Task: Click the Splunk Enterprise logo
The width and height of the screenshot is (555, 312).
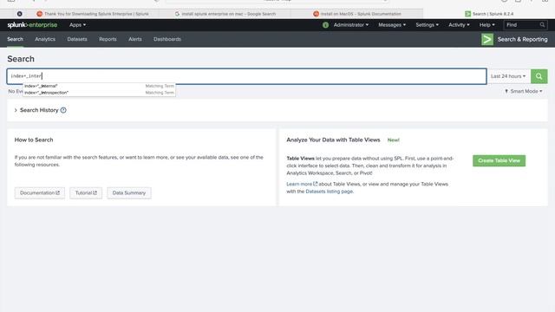Action: click(32, 25)
